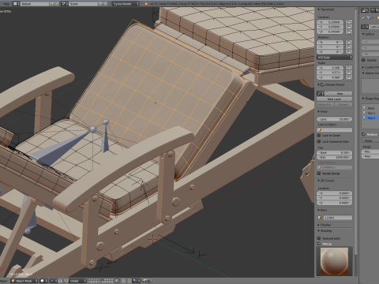
Task: Collapse the 3D Cursor panel
Action: pos(318,181)
